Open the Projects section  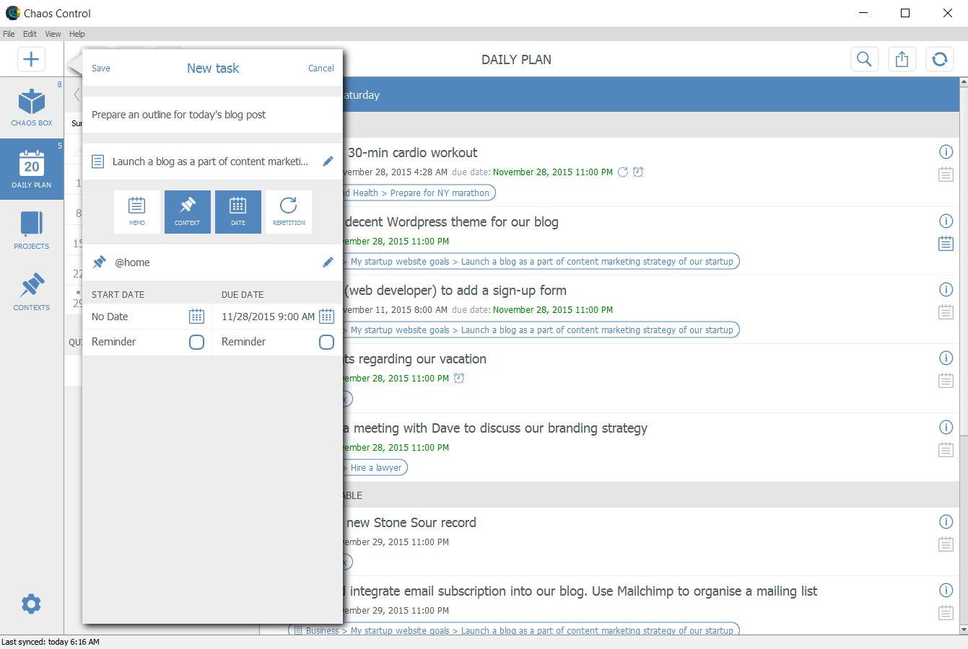pos(32,231)
